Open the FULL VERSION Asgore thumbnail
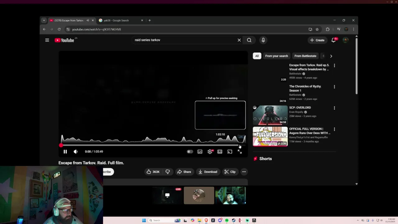The image size is (398, 224). (270, 136)
